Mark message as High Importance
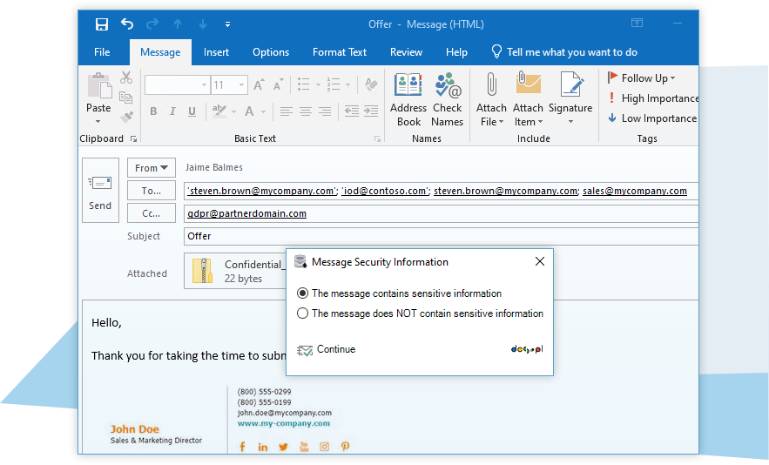The width and height of the screenshot is (769, 465). click(652, 98)
